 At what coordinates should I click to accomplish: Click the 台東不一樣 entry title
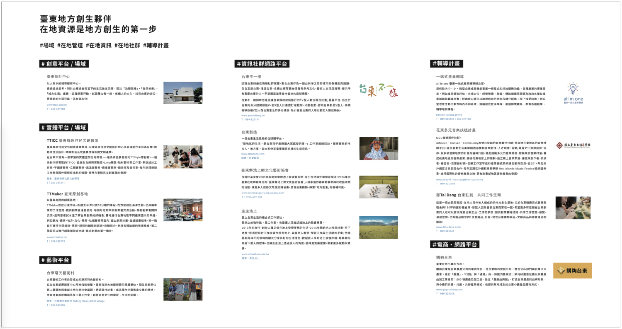pyautogui.click(x=251, y=77)
